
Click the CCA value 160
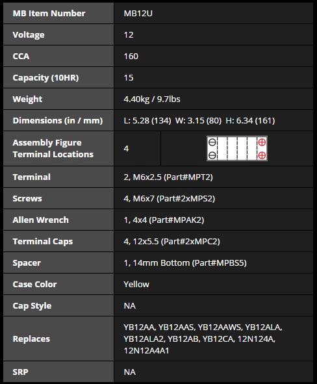[x=131, y=57]
